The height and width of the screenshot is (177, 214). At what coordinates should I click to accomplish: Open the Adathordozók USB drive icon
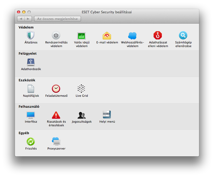(x=31, y=62)
